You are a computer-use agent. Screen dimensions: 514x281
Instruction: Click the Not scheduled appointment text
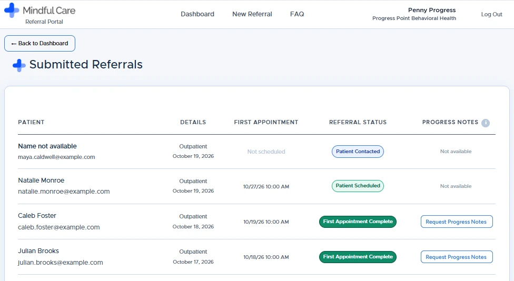click(x=266, y=152)
